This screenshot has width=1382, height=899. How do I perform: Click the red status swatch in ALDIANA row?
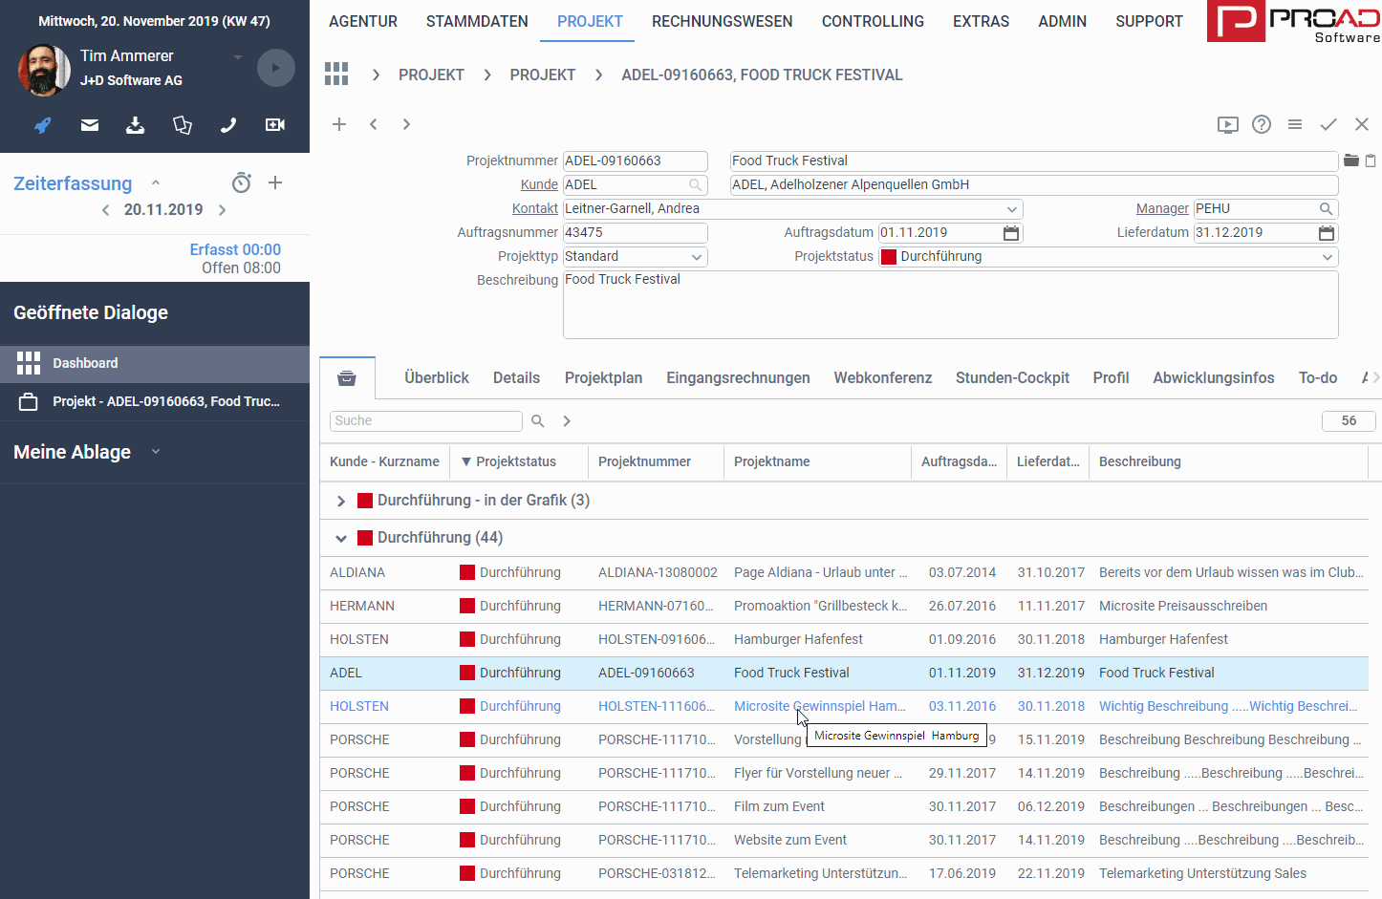pos(467,572)
